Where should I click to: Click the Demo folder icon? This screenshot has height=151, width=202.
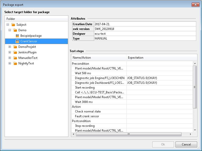(15, 30)
